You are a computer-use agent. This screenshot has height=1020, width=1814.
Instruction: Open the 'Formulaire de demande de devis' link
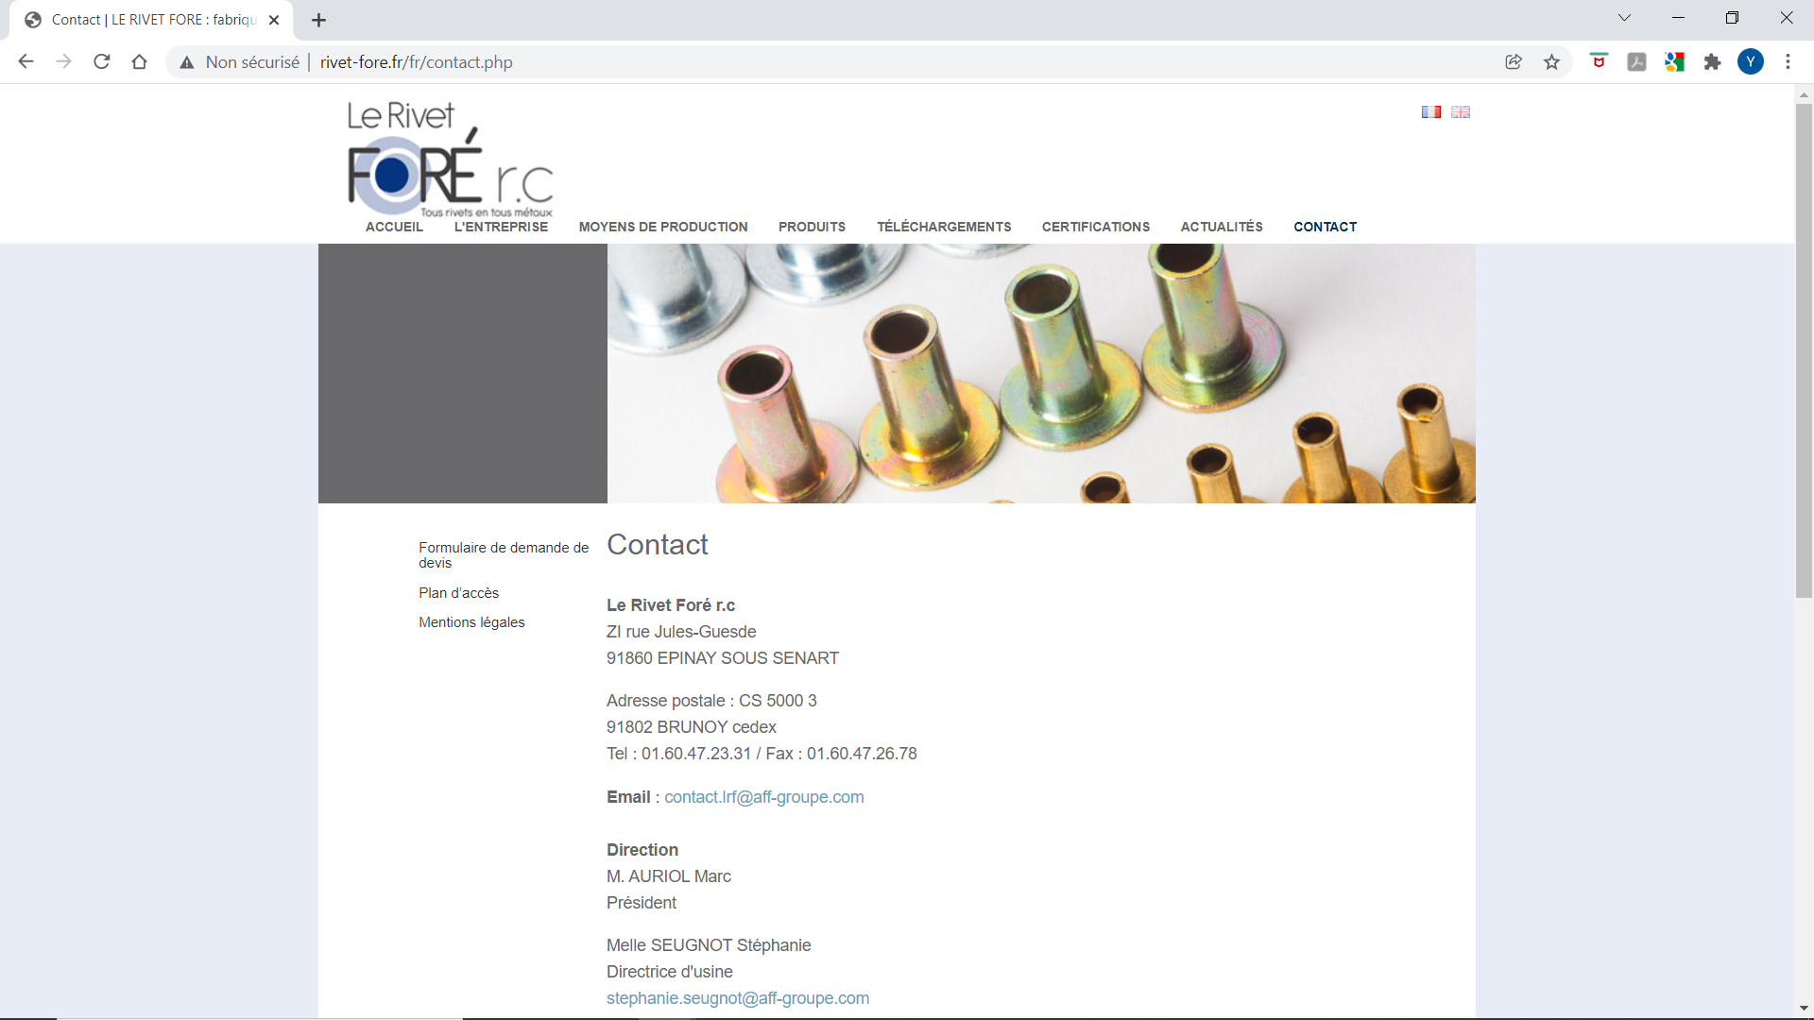point(503,554)
